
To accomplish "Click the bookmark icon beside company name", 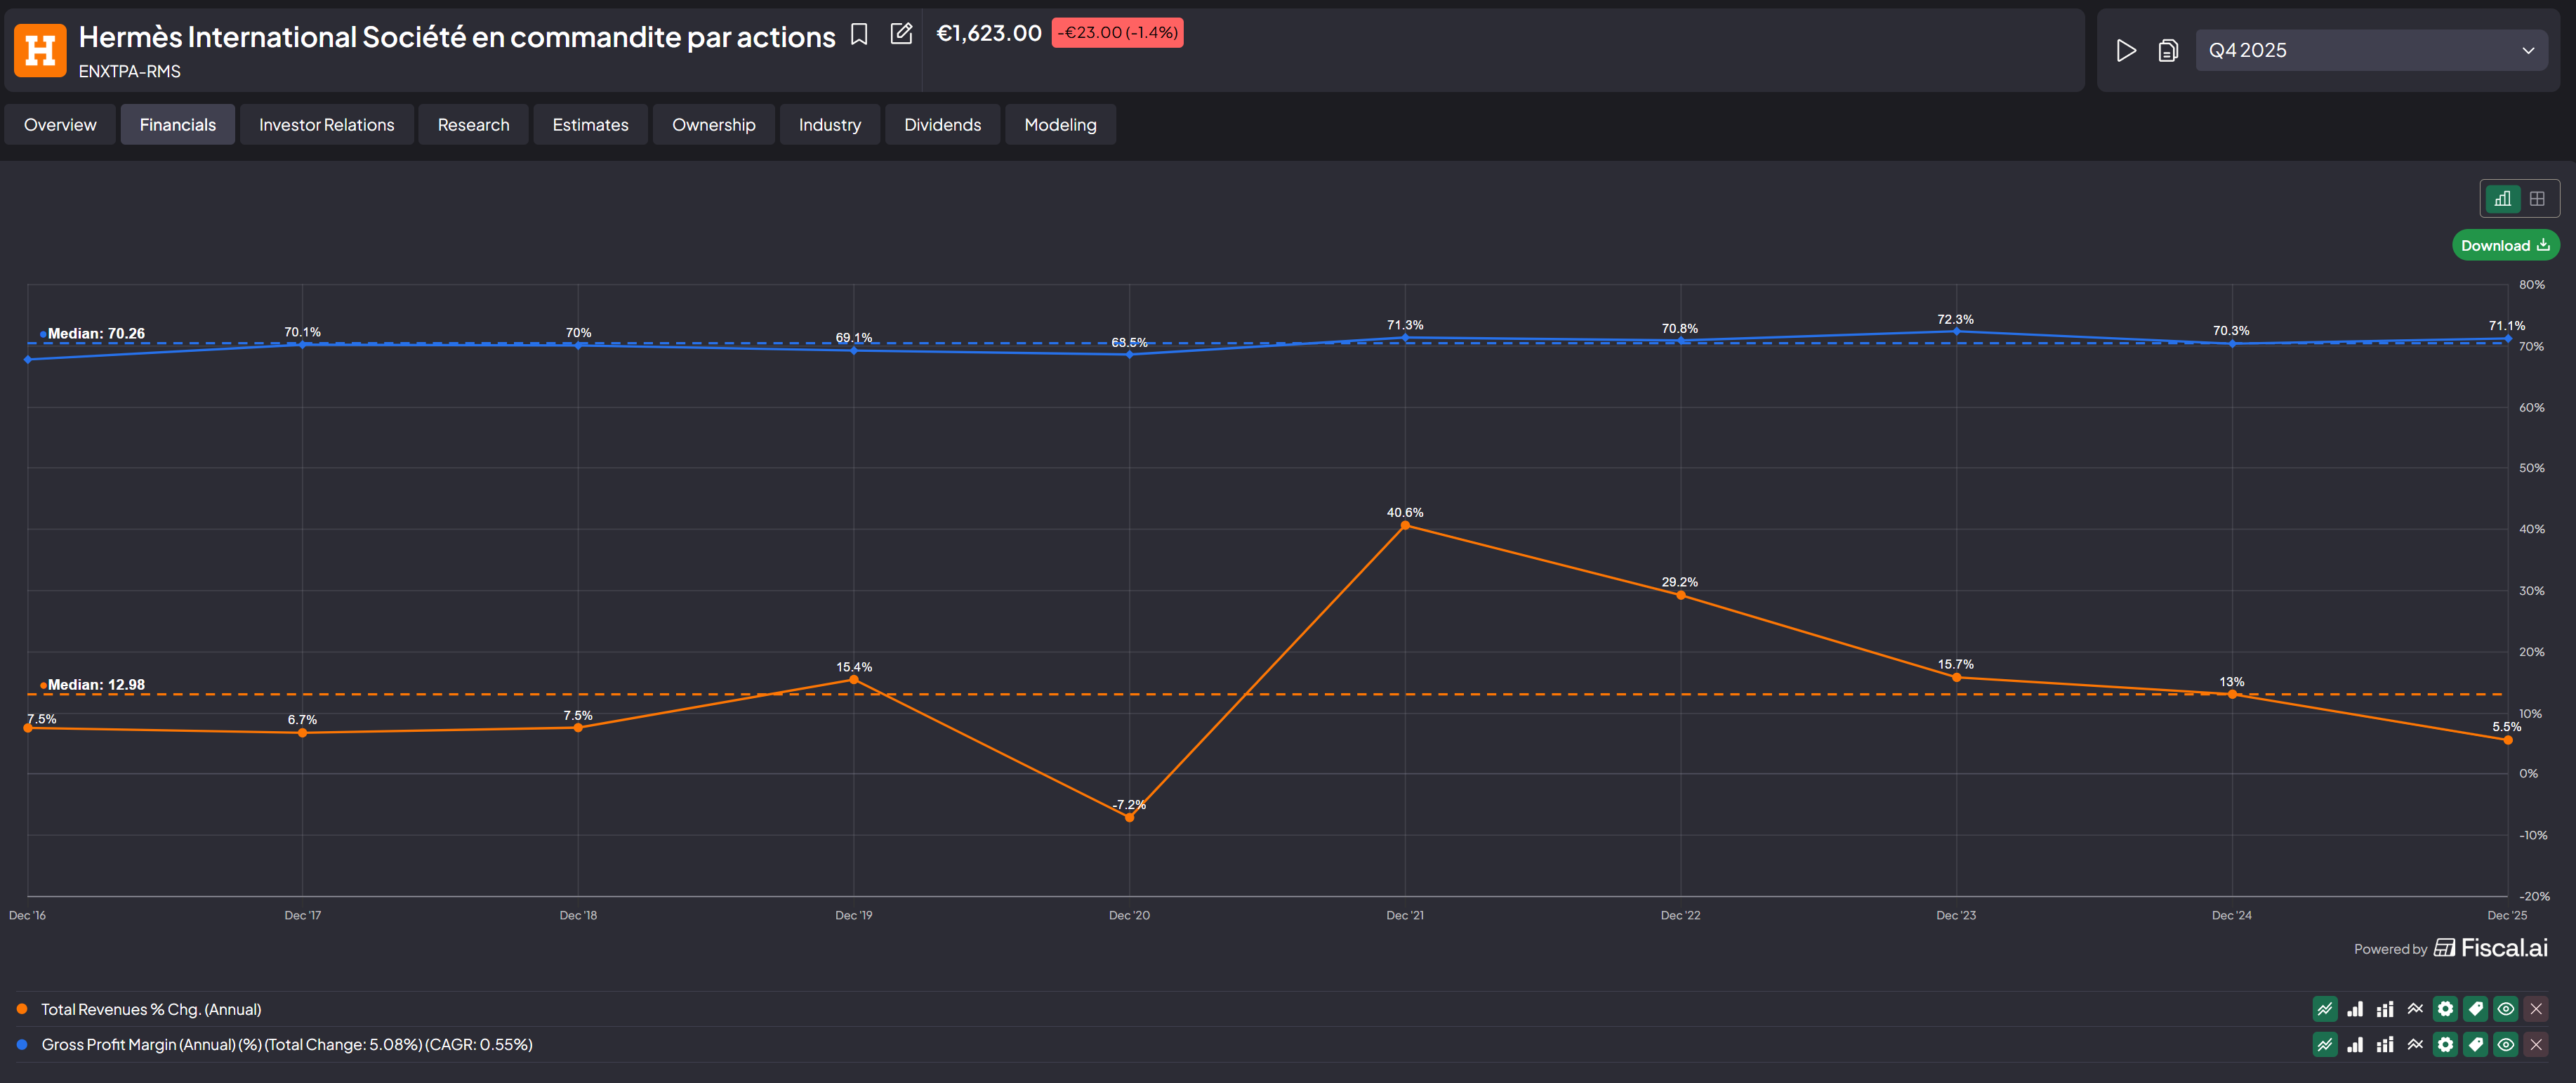I will (x=858, y=35).
